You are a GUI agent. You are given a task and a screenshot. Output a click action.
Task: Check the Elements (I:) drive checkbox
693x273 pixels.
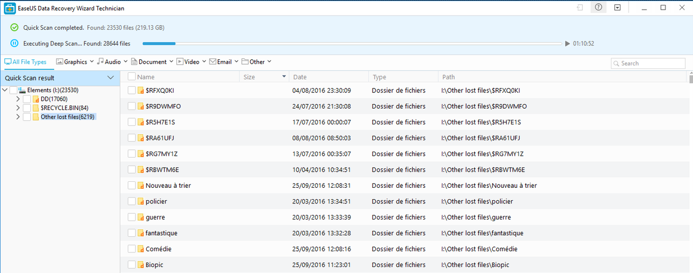click(14, 90)
